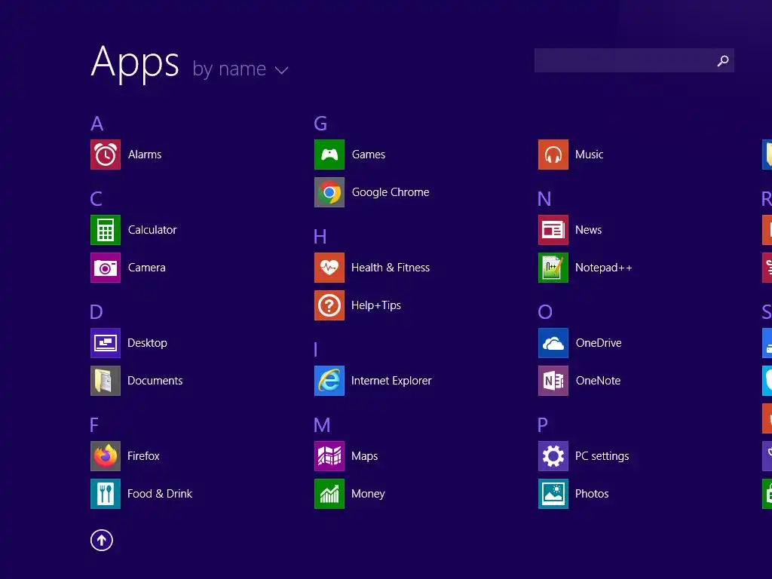Click the 'Calculator' label text
772x579 pixels.
[x=152, y=230]
